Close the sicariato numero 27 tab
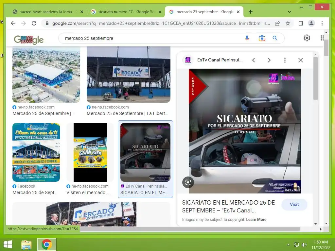Screen dimensions: 335x251 point(160,12)
